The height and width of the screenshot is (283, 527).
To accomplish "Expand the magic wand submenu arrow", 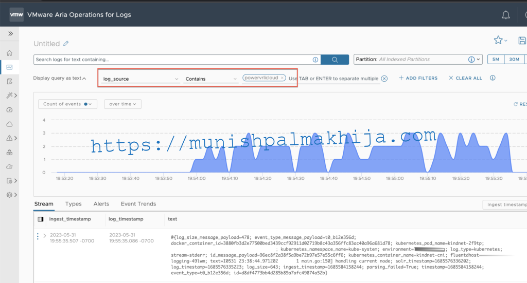I will 15,96.
